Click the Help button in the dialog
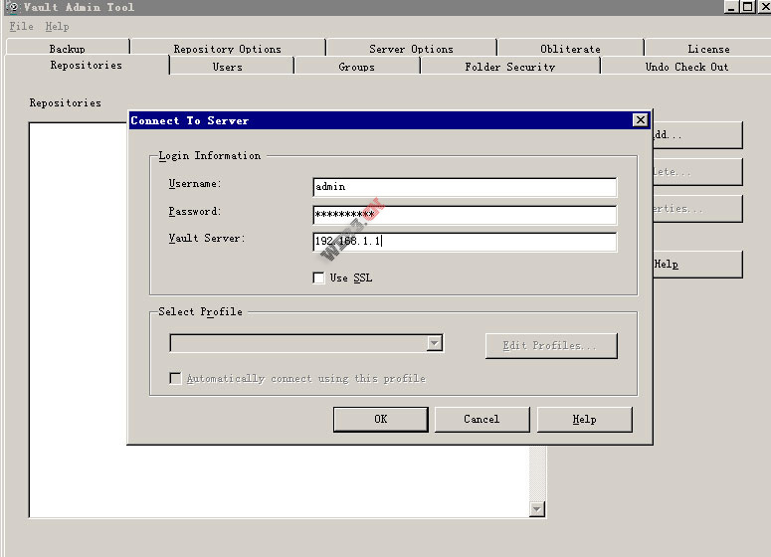The width and height of the screenshot is (771, 557). point(585,420)
